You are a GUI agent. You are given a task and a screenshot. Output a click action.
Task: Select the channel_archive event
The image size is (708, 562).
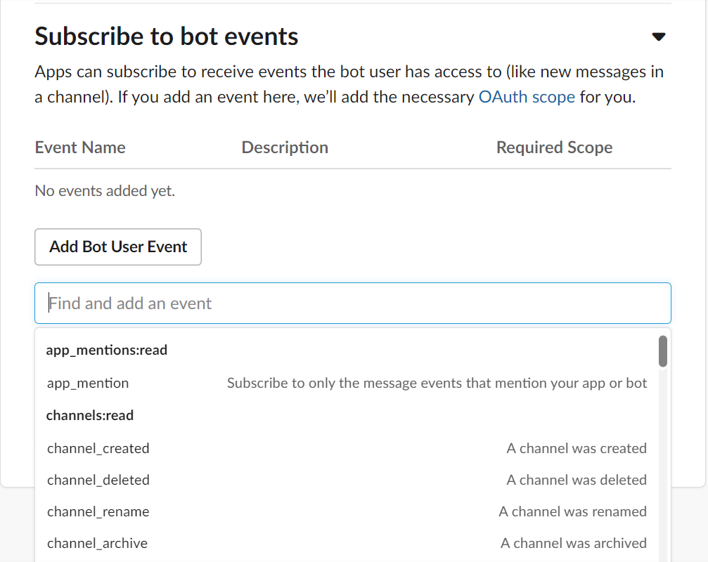point(347,543)
